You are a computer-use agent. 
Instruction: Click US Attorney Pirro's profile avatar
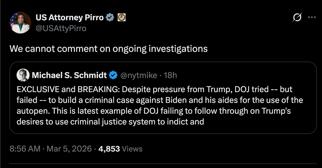tap(21, 23)
